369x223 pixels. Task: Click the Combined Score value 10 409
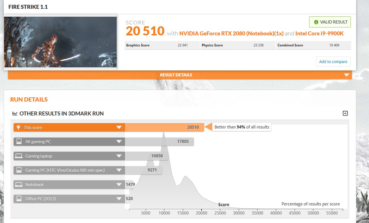[x=334, y=45]
